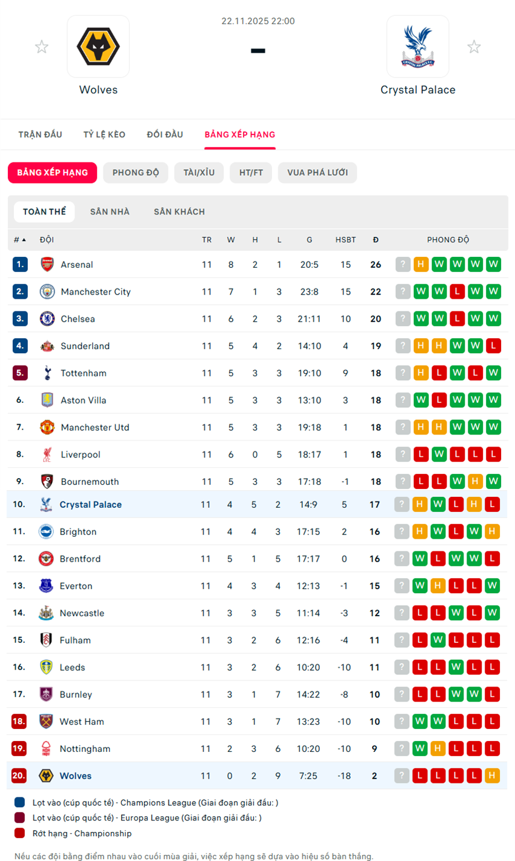The width and height of the screenshot is (515, 861).
Task: Open the TỶ LỆ KÈO tab
Action: tap(104, 135)
